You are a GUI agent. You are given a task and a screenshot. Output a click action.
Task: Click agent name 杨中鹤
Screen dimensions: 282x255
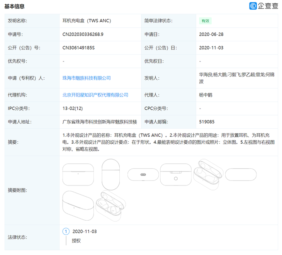tap(206, 95)
